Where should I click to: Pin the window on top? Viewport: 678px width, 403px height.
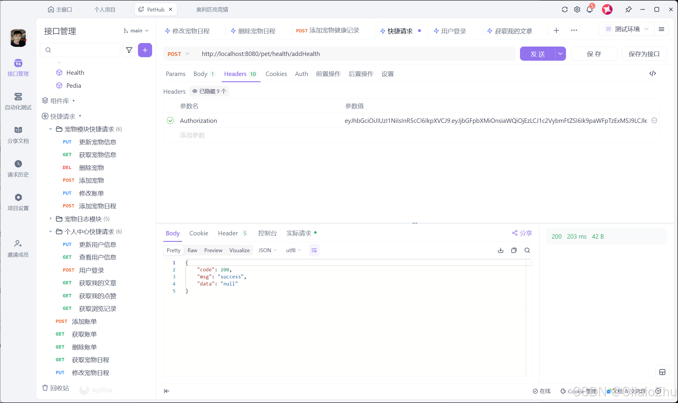pos(628,9)
